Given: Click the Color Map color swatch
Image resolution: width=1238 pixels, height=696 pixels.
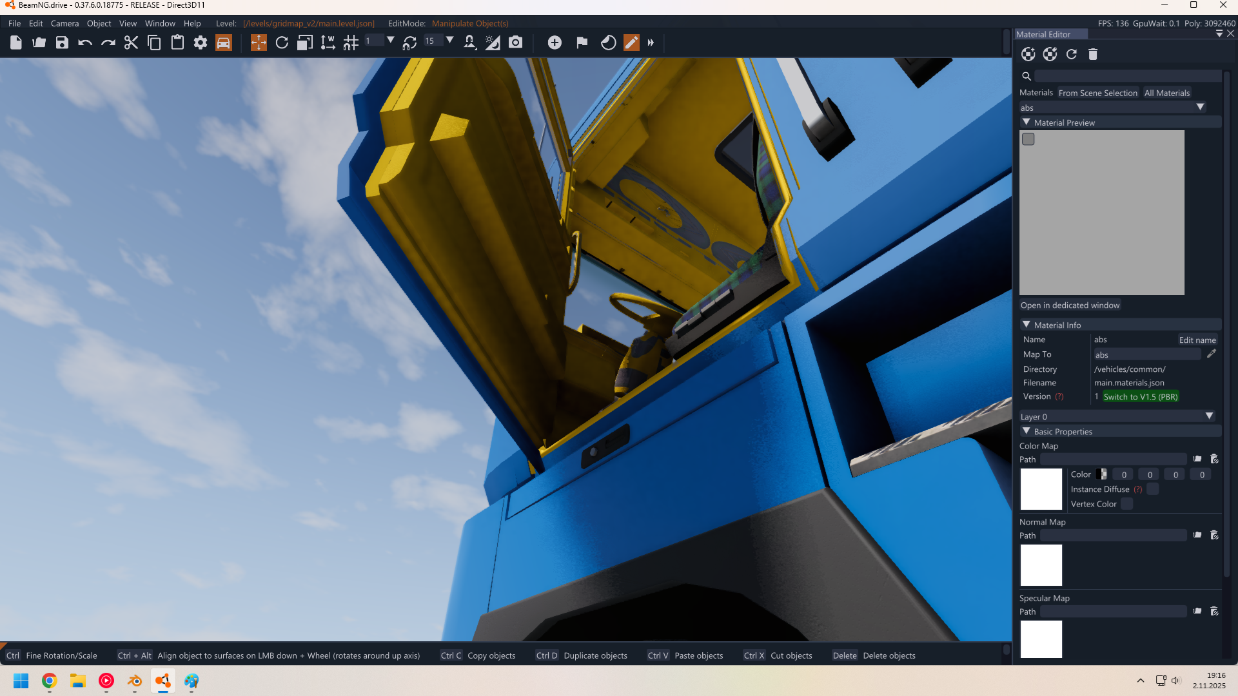Looking at the screenshot, I should tap(1101, 474).
